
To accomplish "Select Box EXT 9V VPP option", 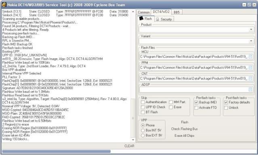I will click(143, 136).
